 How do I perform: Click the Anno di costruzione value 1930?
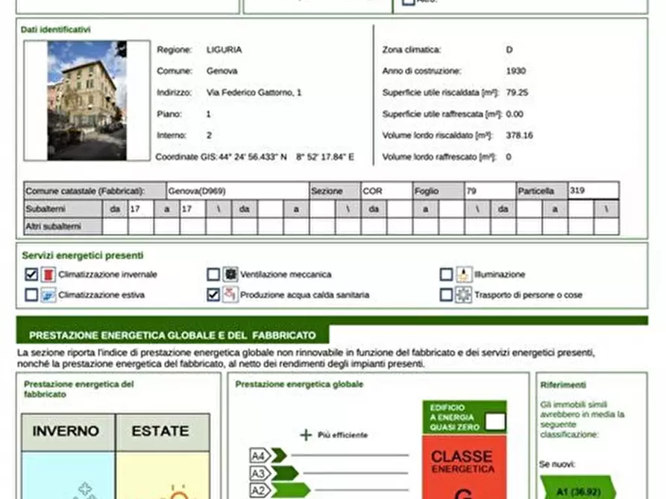515,71
